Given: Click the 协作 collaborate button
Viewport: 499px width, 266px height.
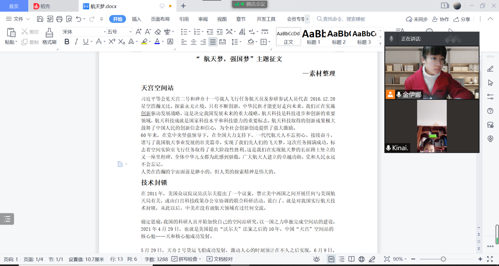Looking at the screenshot, I should 441,19.
